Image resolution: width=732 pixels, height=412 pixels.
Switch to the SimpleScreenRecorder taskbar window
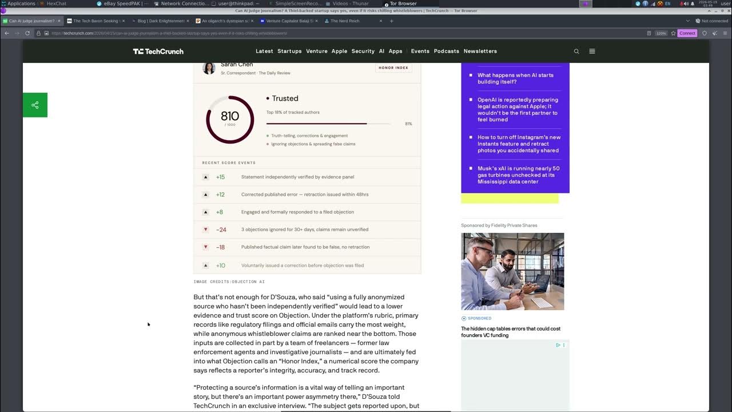tap(295, 3)
